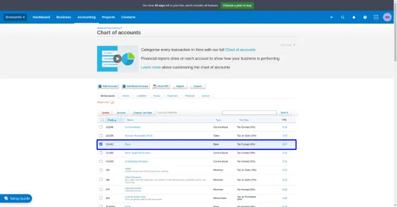Switch to the Archive tab
The height and width of the screenshot is (207, 397).
[x=206, y=96]
